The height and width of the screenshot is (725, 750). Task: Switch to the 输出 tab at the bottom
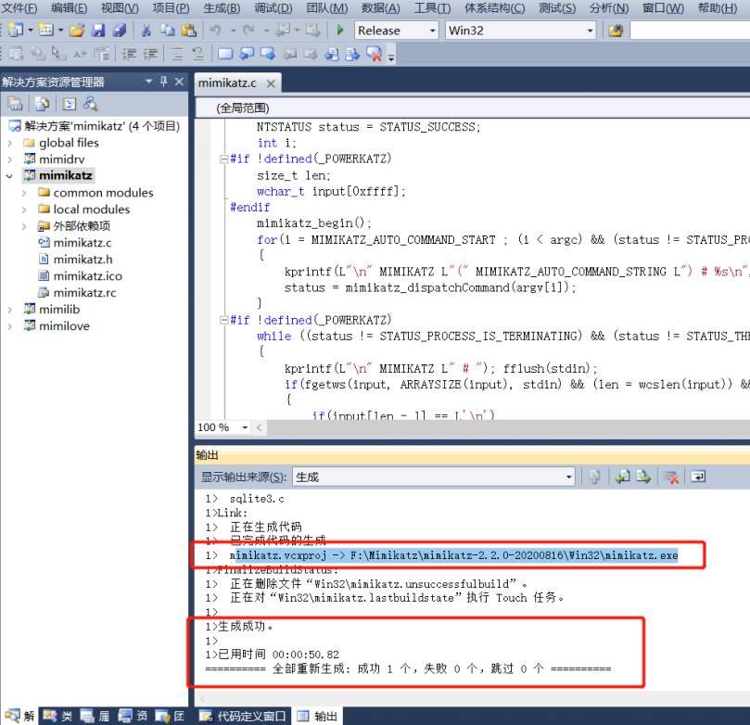tap(318, 716)
